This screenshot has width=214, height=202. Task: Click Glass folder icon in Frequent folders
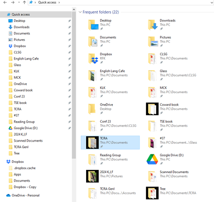coord(152,76)
